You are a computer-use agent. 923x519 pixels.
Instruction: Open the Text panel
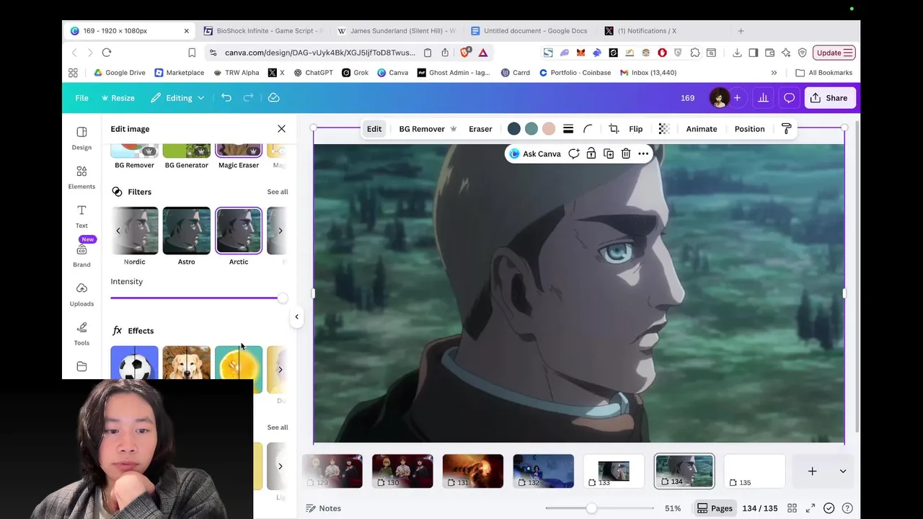click(x=81, y=216)
